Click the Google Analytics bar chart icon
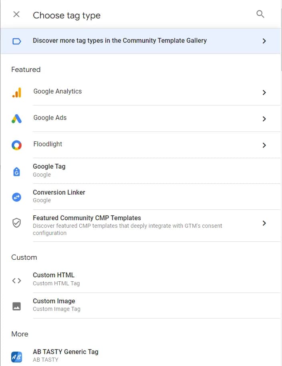Screen dimensions: 282x366 tap(17, 92)
